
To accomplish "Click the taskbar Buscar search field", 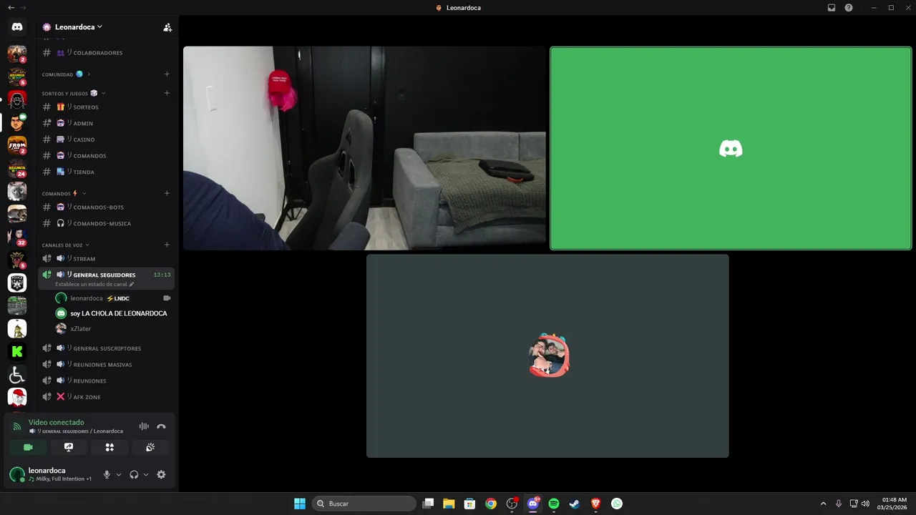I will (x=364, y=504).
